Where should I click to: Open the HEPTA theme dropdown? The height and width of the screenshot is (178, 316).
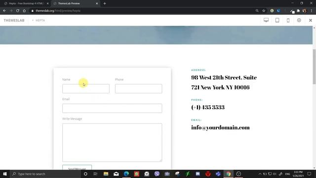coord(39,20)
